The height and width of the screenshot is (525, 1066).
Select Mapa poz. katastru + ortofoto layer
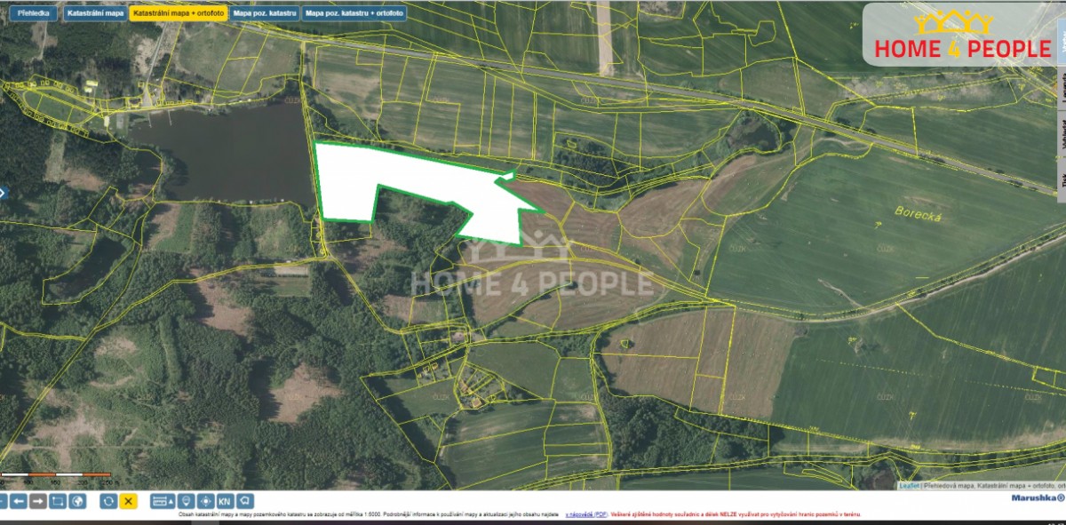click(354, 13)
